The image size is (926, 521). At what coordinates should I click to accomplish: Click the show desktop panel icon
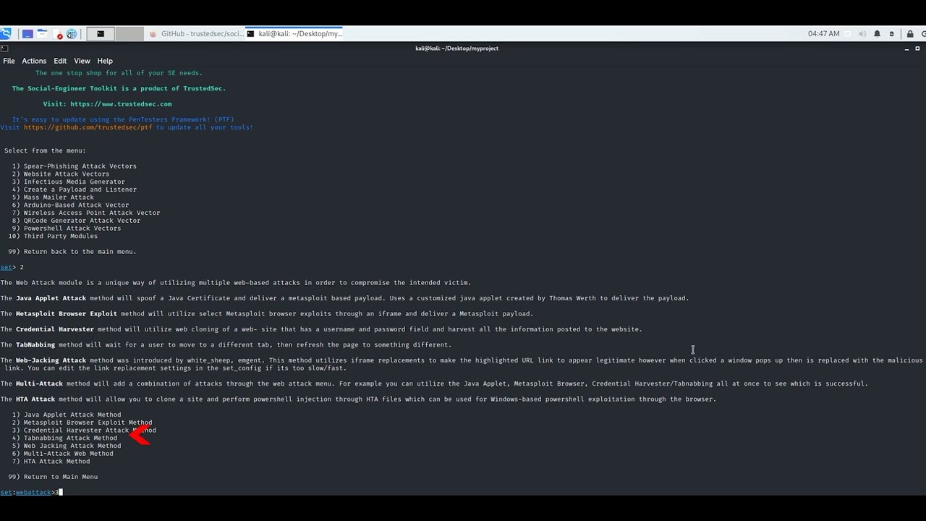(27, 34)
